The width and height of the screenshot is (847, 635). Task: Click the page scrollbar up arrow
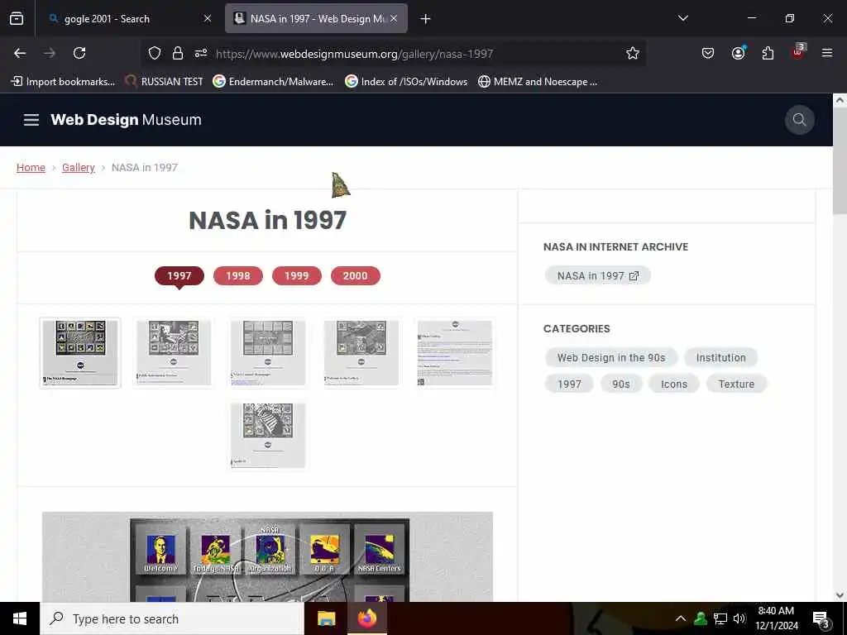(x=840, y=100)
